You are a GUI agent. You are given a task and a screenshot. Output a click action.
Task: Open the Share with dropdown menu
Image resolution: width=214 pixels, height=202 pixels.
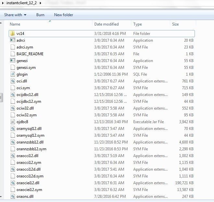click(15, 15)
